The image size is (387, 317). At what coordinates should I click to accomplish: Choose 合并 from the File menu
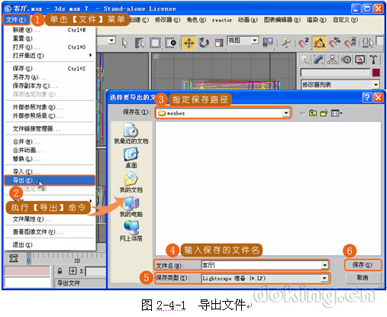[50, 141]
